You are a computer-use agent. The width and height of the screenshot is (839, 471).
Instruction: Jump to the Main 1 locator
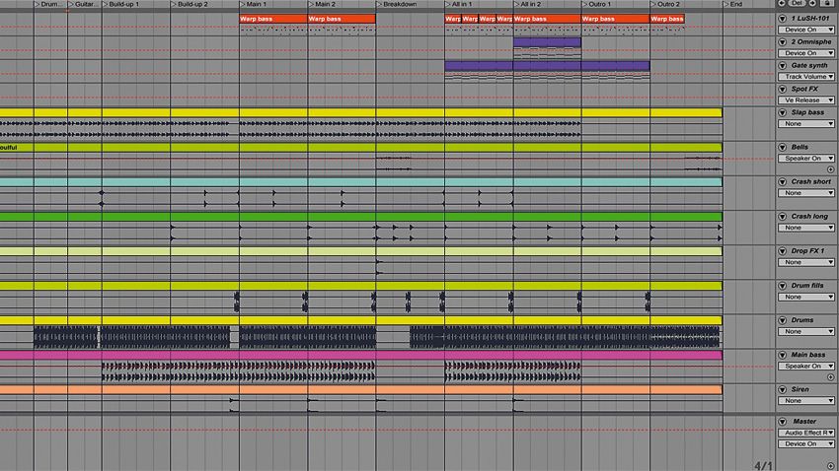click(253, 4)
